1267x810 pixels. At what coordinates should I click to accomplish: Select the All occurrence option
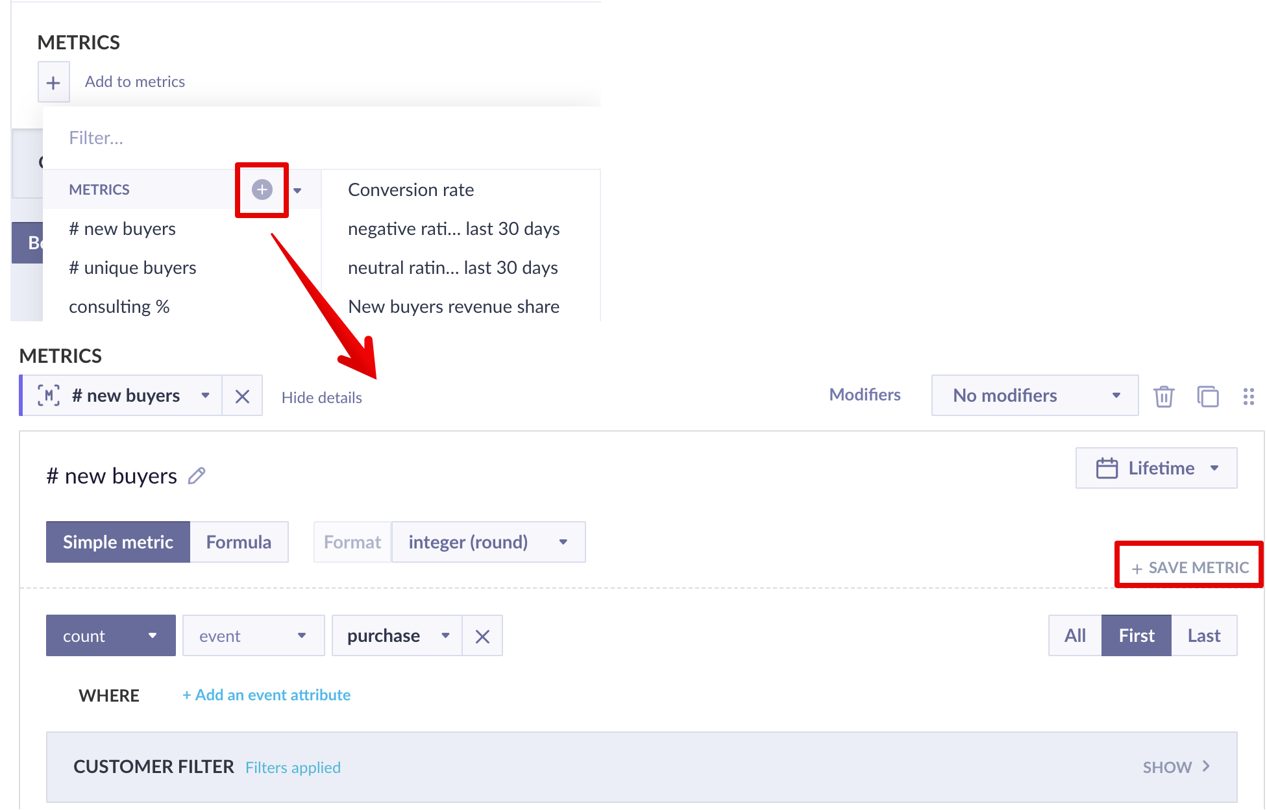coord(1075,635)
